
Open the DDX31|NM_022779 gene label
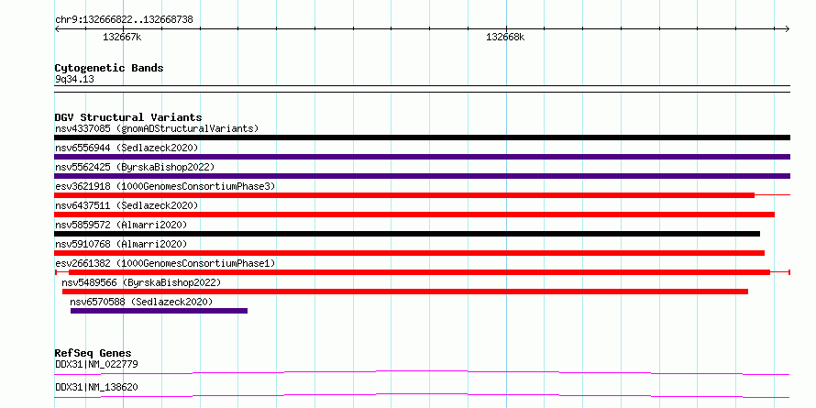[x=96, y=364]
